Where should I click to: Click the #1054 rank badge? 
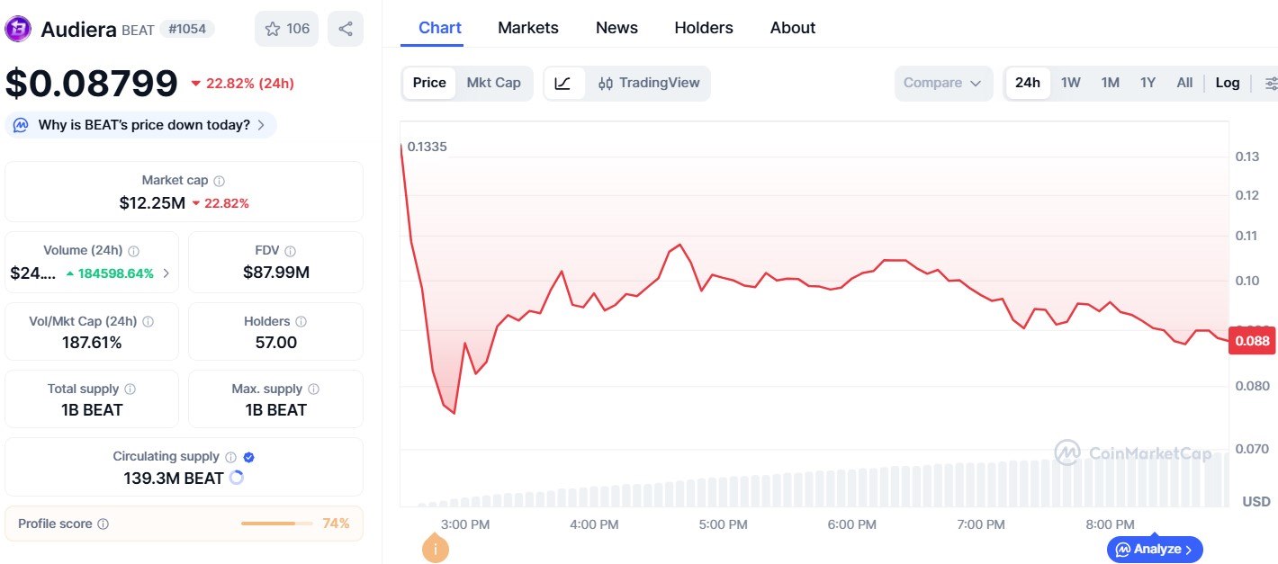point(187,29)
